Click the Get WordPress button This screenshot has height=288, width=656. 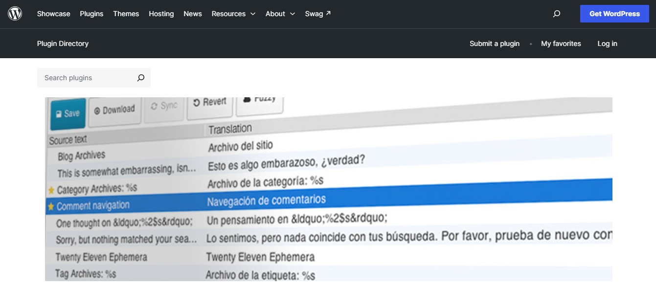(614, 14)
